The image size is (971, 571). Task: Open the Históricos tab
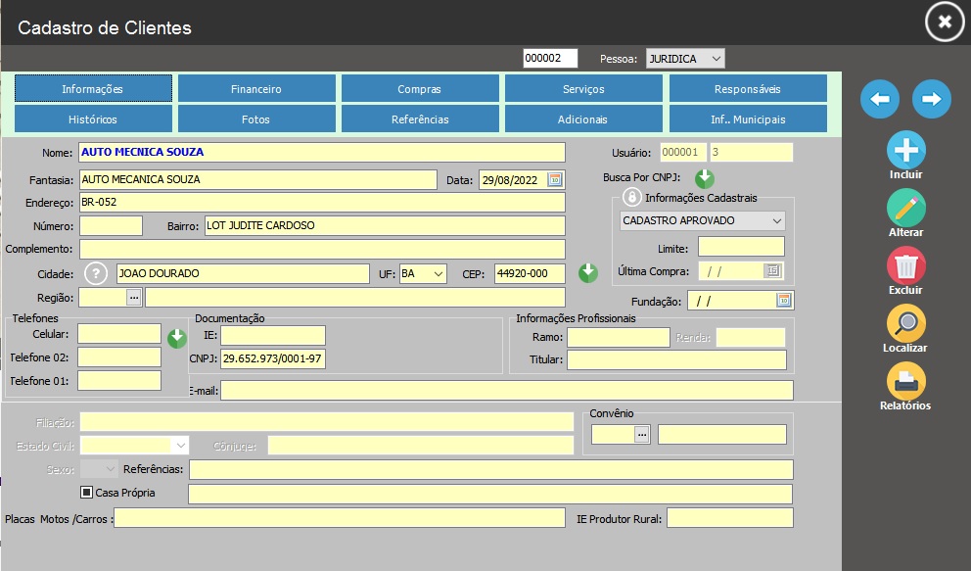tap(93, 119)
